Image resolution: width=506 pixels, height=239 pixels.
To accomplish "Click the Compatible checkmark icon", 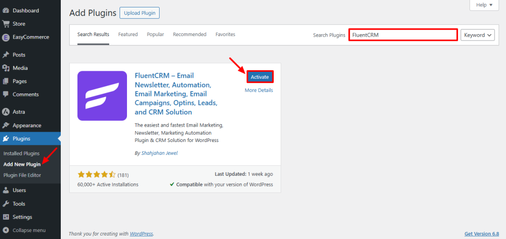I will (172, 185).
